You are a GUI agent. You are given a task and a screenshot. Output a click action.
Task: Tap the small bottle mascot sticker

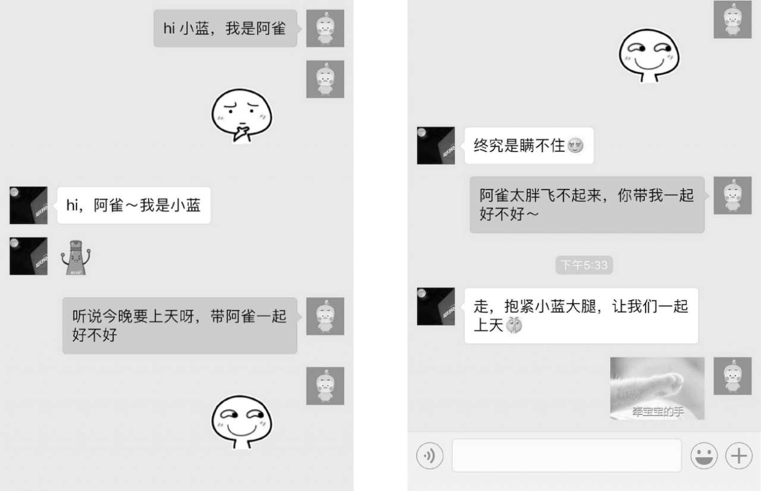point(76,257)
